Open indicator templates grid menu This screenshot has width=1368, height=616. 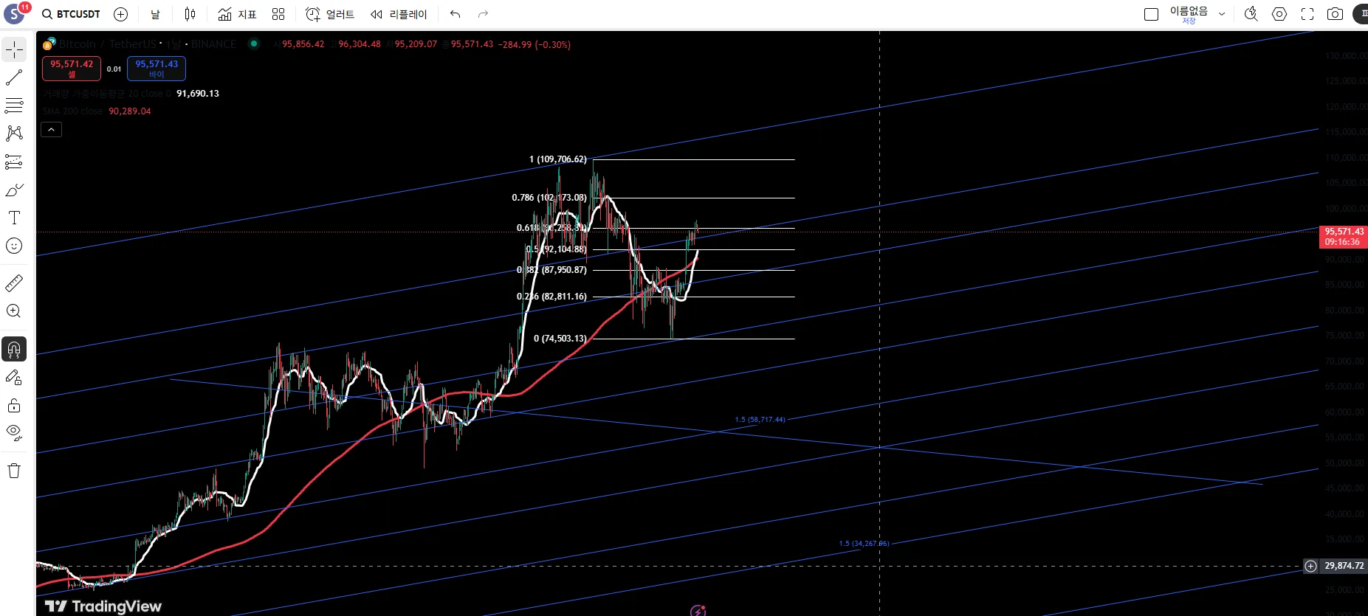click(278, 14)
